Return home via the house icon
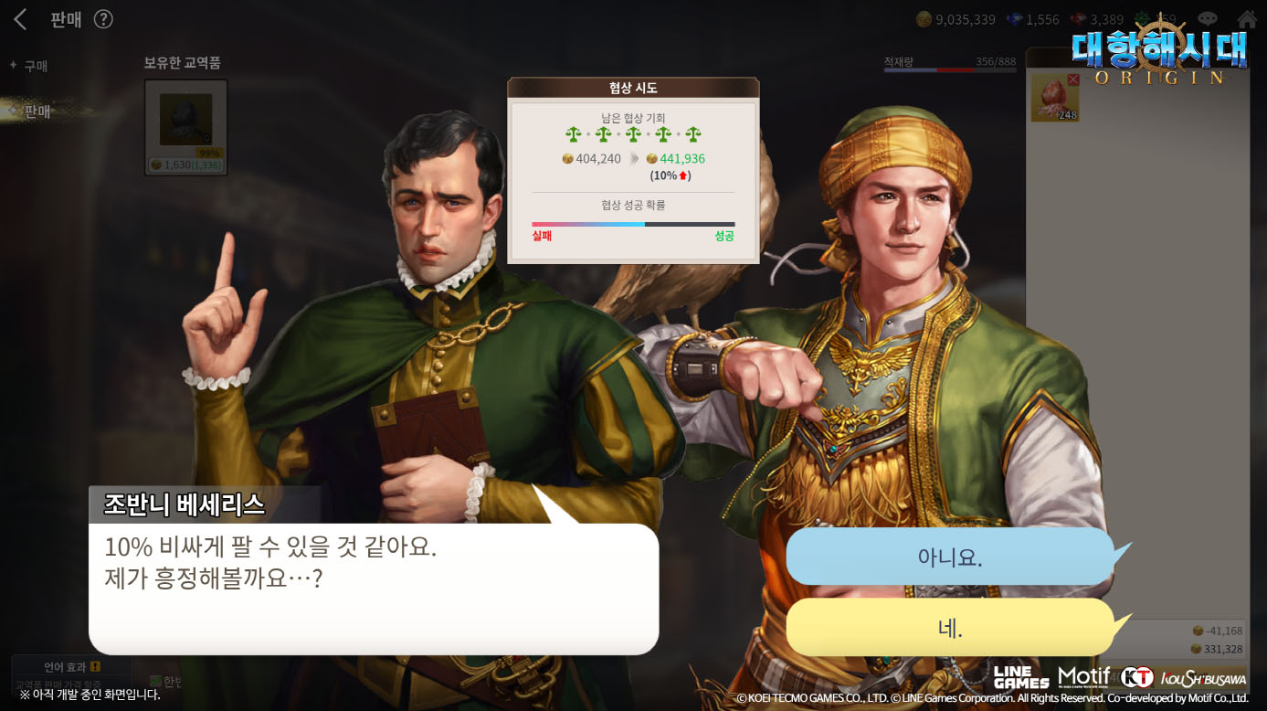 [1246, 19]
